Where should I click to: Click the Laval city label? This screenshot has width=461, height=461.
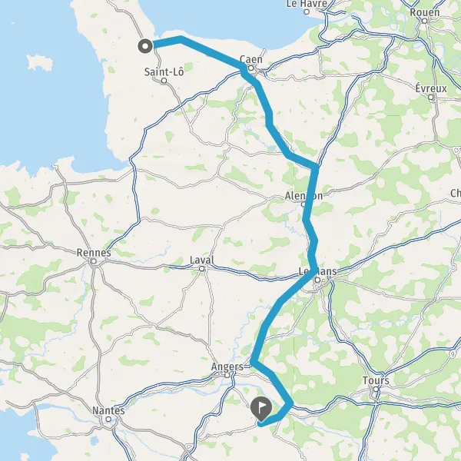pyautogui.click(x=201, y=260)
